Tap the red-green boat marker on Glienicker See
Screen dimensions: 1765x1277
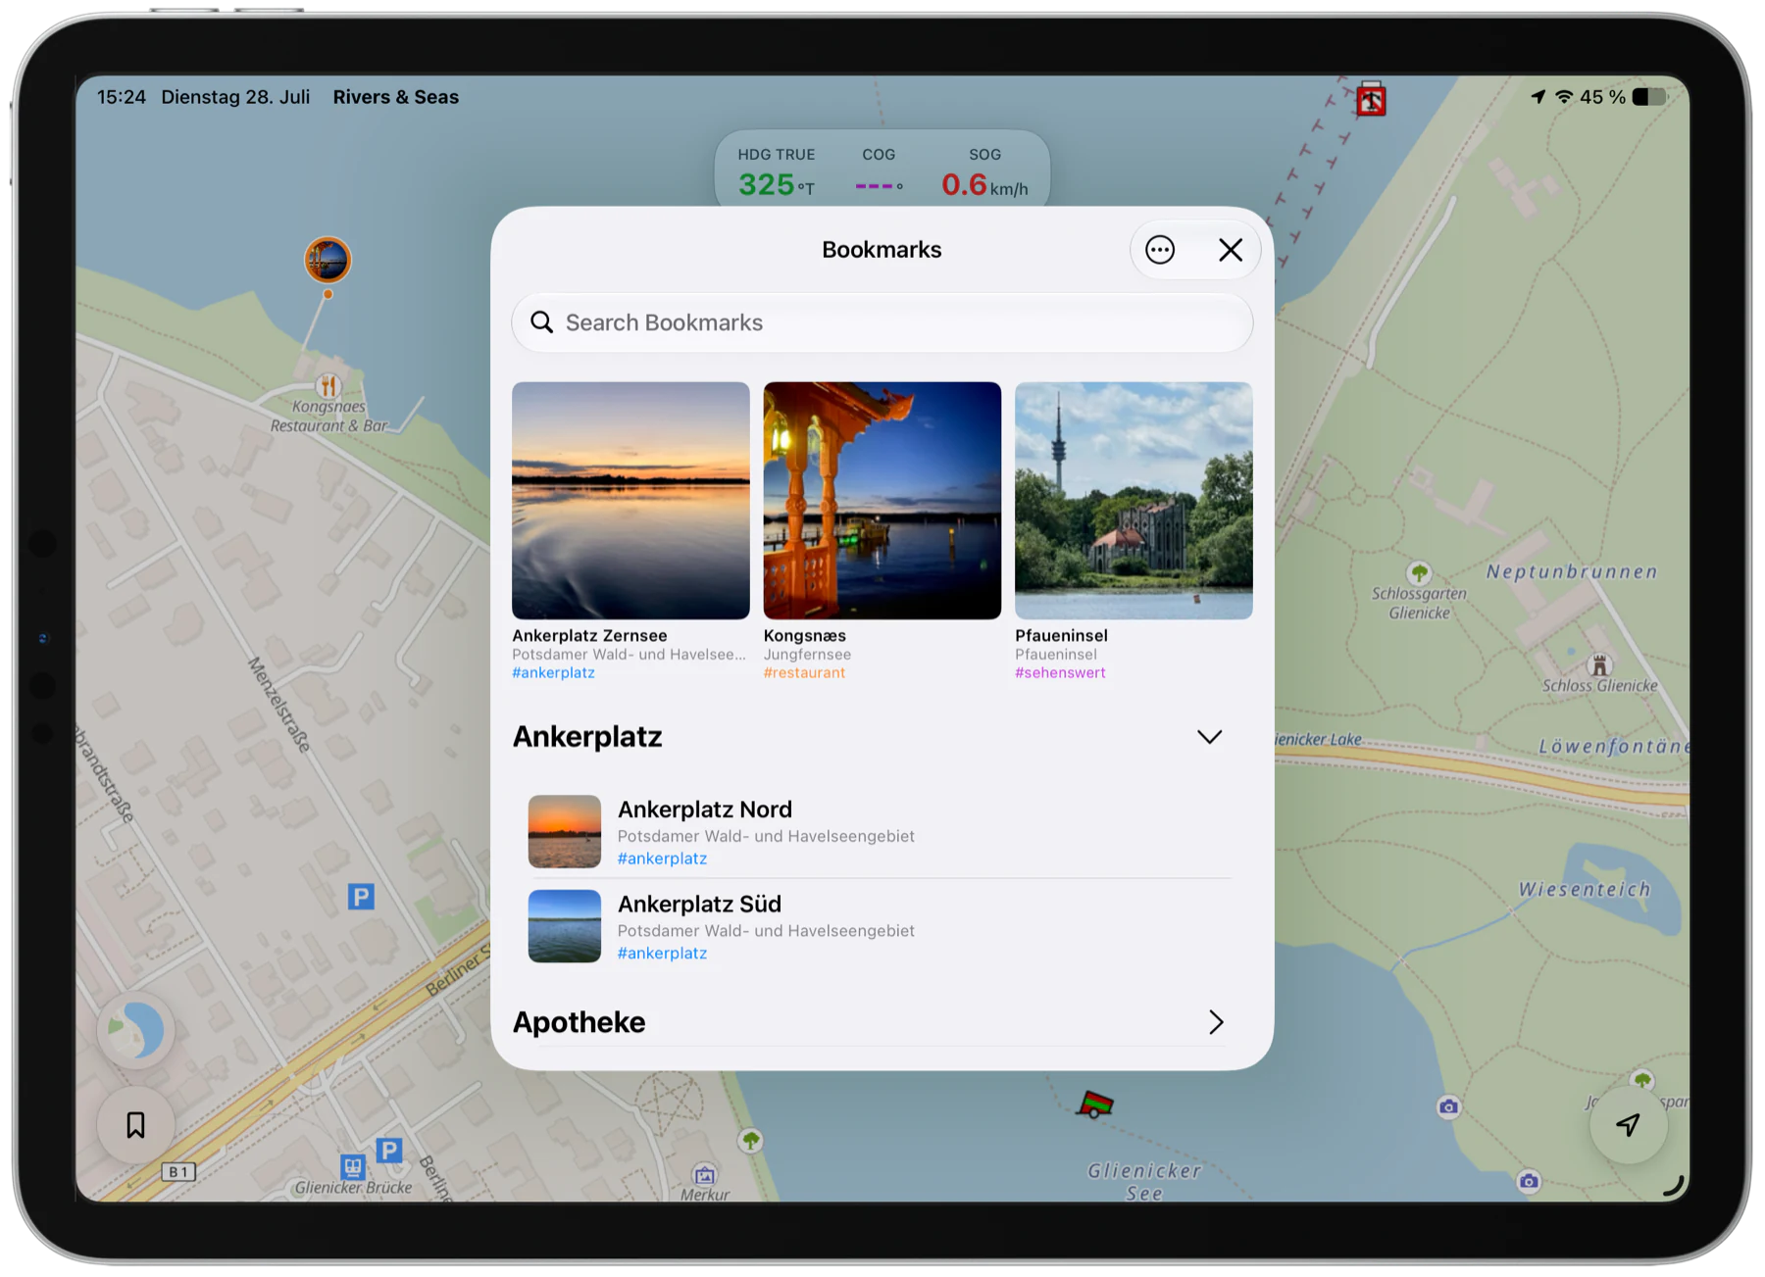1095,1105
